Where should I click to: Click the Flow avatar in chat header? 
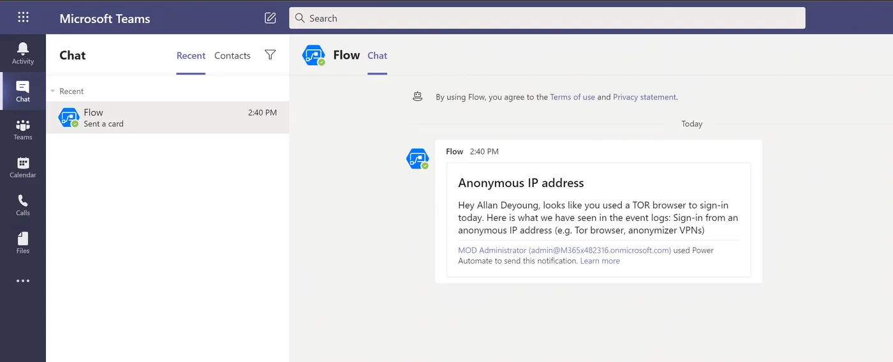314,56
